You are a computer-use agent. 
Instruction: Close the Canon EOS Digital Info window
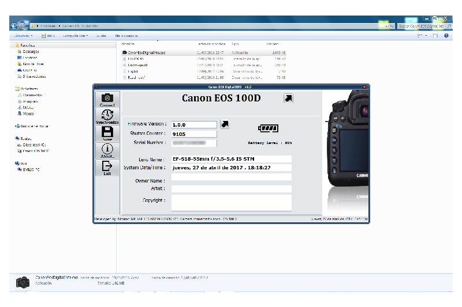pos(364,87)
